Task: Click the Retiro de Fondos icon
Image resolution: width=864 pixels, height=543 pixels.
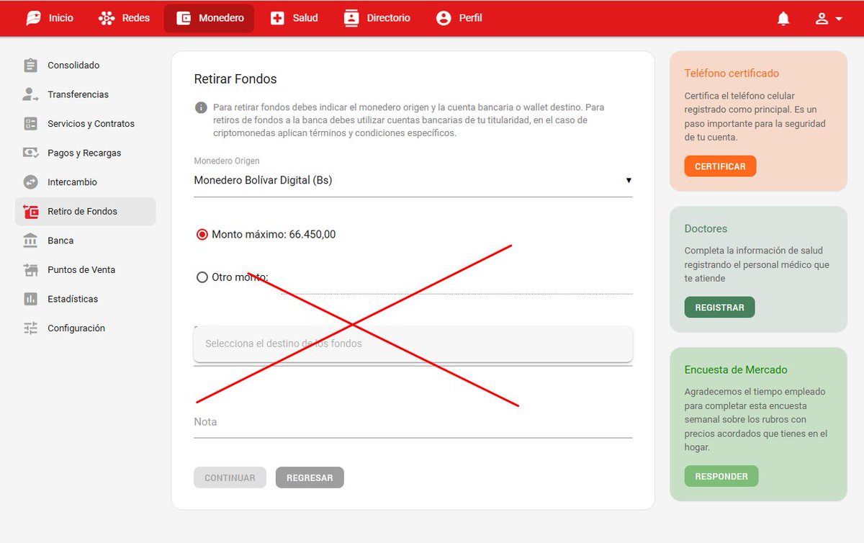Action: coord(30,212)
